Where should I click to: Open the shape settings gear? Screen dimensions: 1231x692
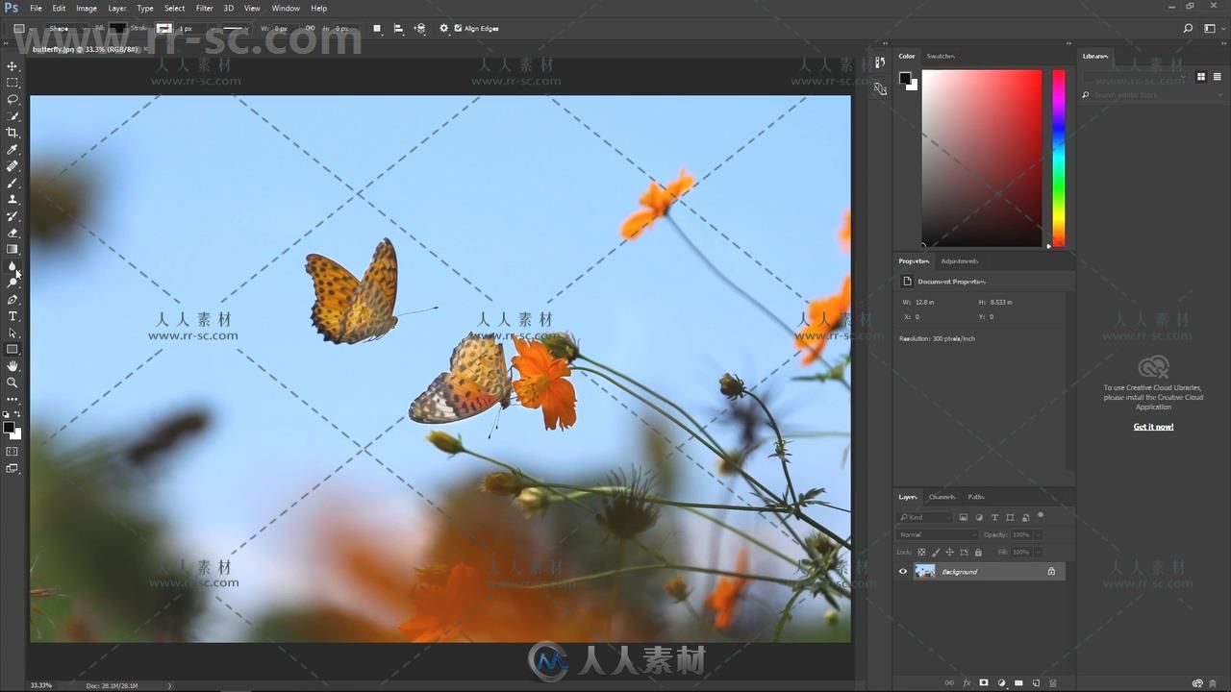pyautogui.click(x=443, y=29)
